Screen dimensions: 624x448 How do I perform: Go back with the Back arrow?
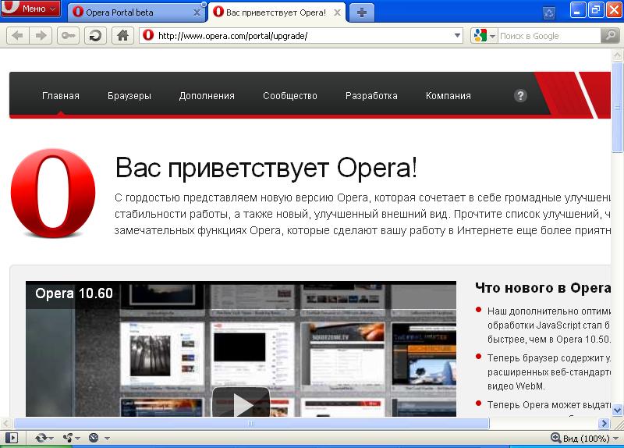pos(17,36)
